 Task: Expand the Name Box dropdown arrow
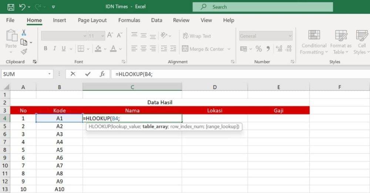[50, 74]
